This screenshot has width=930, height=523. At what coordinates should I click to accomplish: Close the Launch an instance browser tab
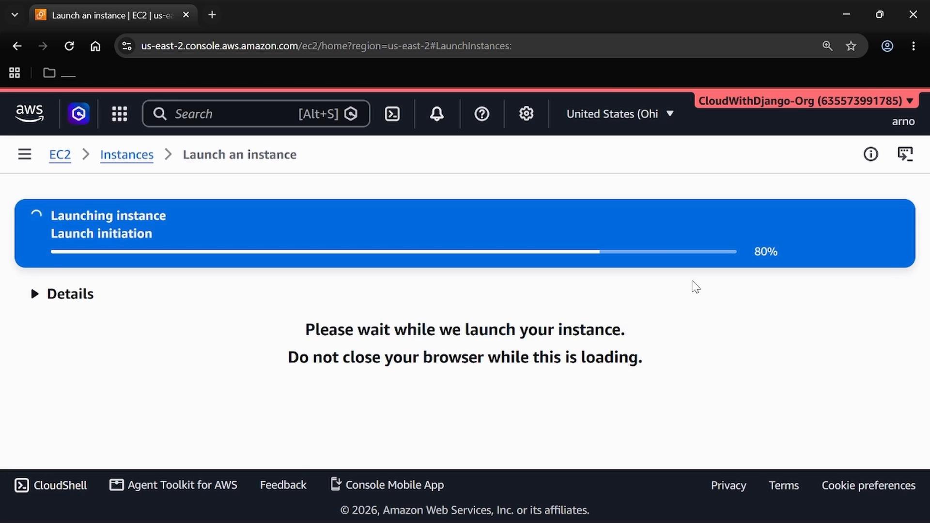click(x=186, y=15)
